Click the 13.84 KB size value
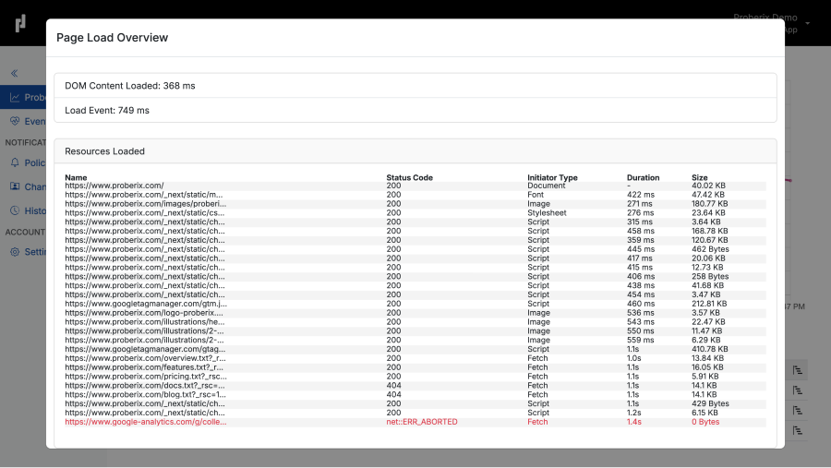 pyautogui.click(x=707, y=358)
